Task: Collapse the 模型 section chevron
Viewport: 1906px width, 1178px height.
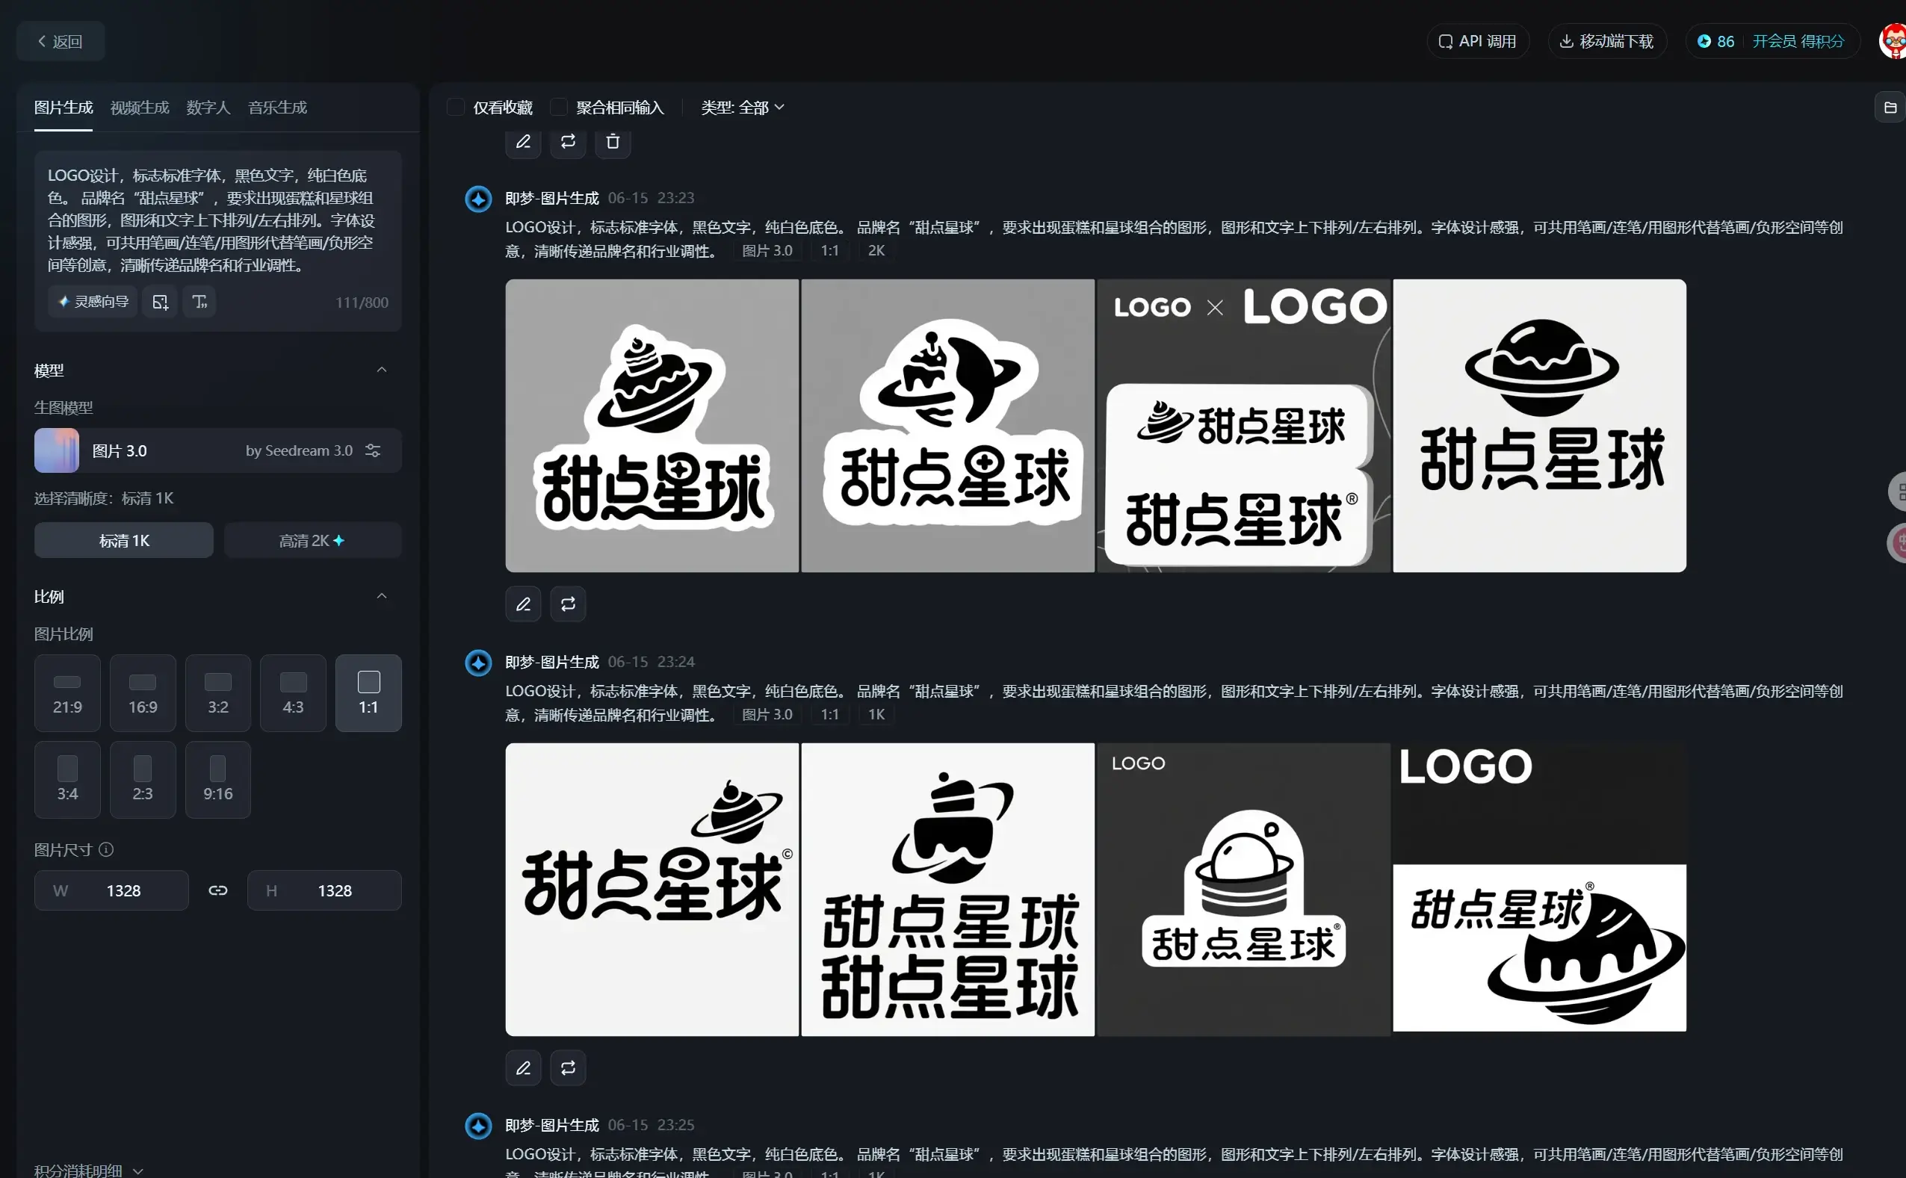Action: (x=381, y=370)
